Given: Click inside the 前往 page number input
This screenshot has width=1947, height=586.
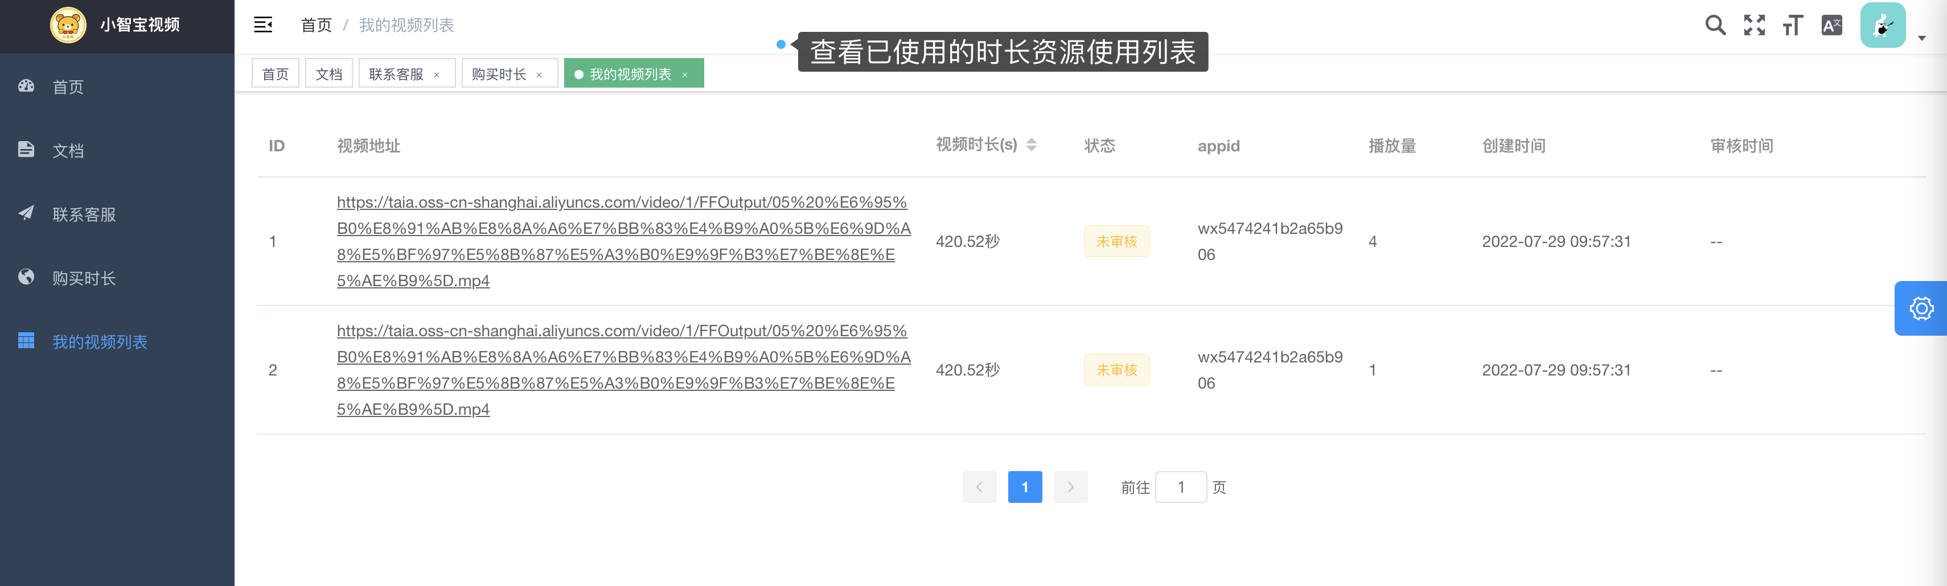Looking at the screenshot, I should point(1181,487).
